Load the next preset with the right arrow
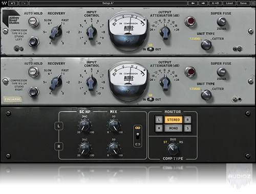Image resolution: width=256 pixels, height=194 pixels. [x=203, y=3]
